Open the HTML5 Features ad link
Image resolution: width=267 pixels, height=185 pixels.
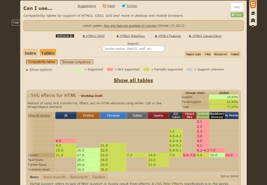click(168, 36)
